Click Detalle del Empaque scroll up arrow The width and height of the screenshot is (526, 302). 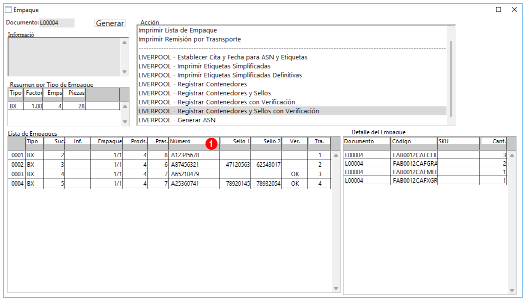(512, 155)
